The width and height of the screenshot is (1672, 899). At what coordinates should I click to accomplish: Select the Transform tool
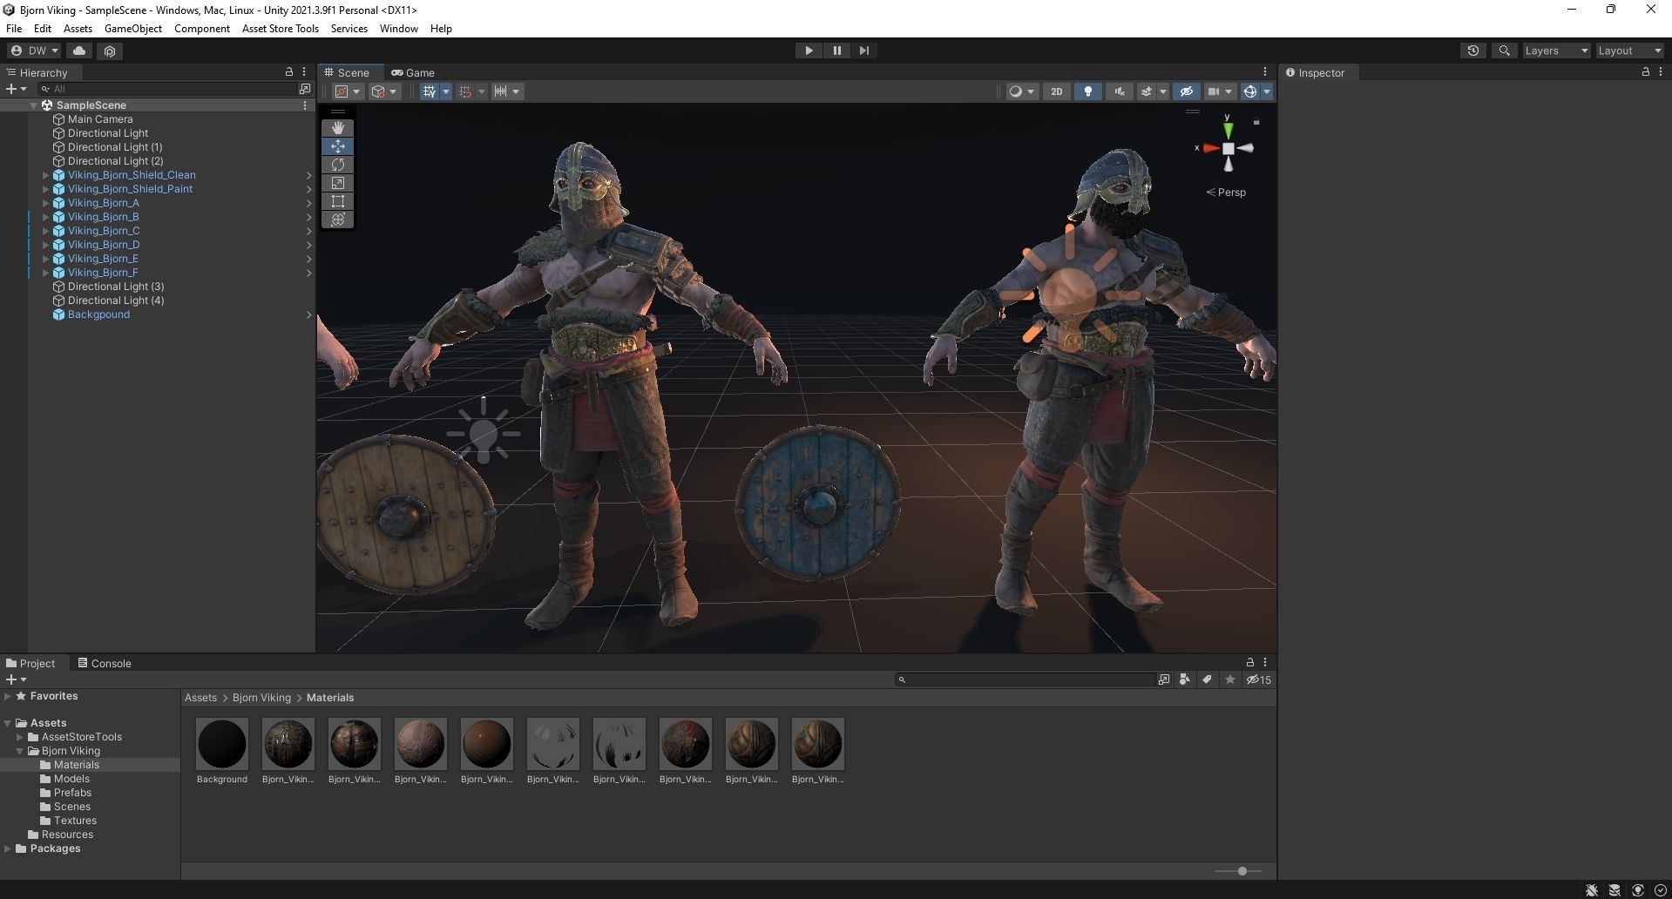pos(337,220)
